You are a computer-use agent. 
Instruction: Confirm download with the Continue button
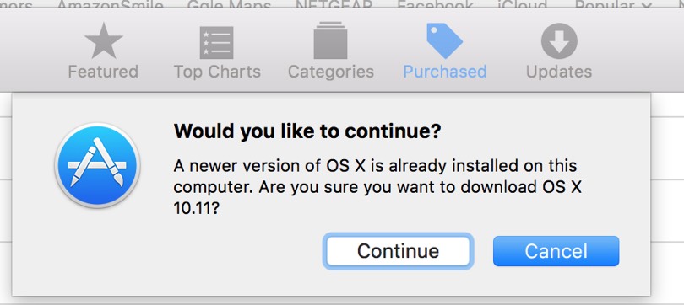click(x=398, y=251)
